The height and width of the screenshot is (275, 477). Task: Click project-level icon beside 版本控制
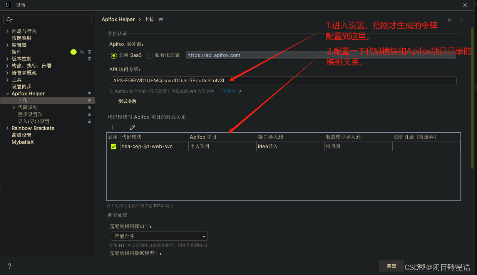point(89,59)
